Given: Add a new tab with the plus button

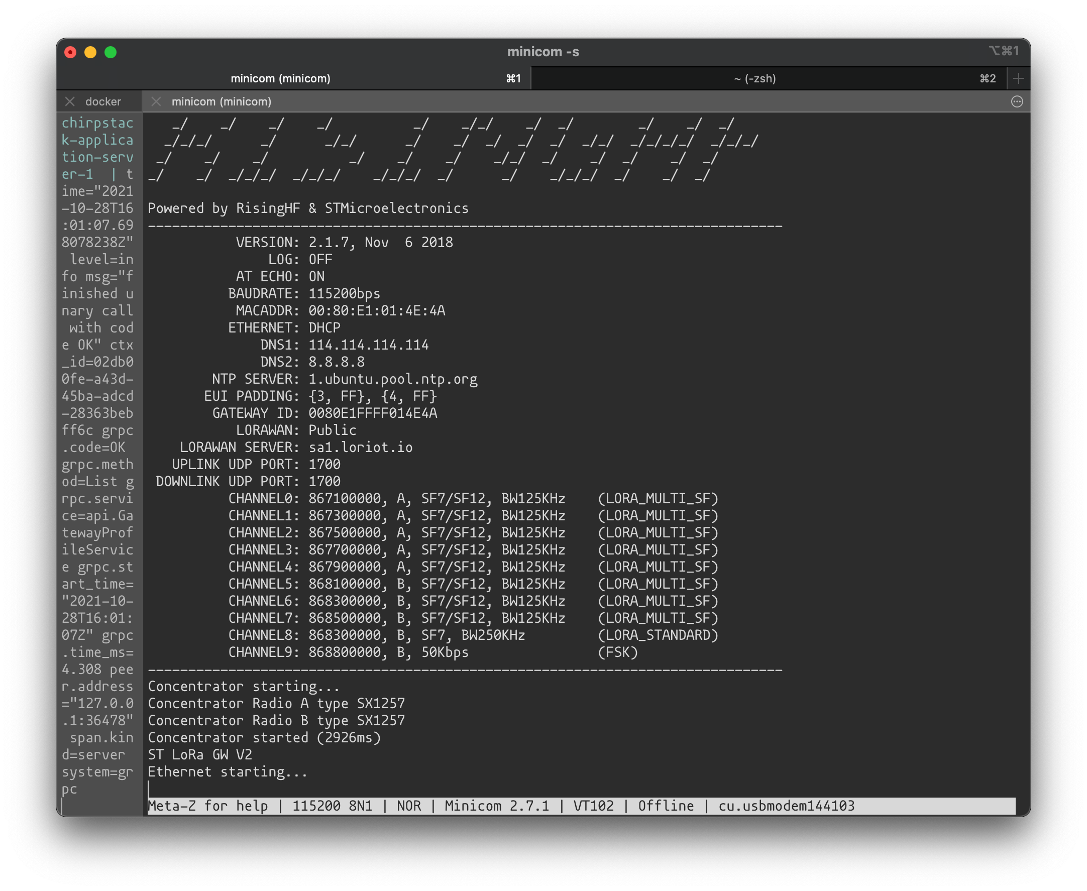Looking at the screenshot, I should (1018, 78).
